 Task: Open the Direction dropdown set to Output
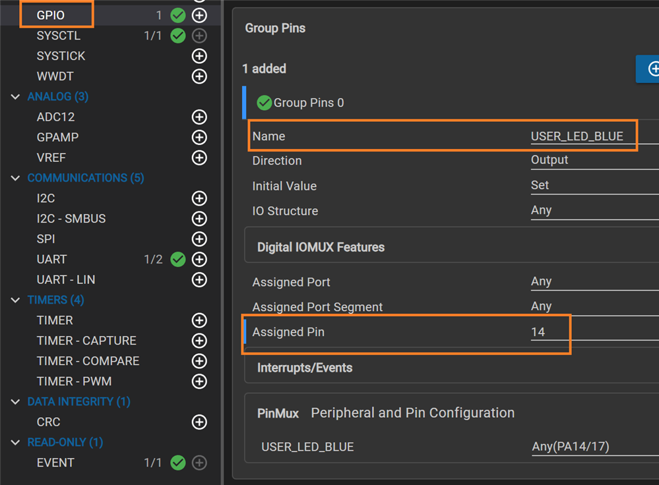click(x=595, y=160)
